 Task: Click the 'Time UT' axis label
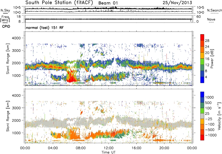109,152
